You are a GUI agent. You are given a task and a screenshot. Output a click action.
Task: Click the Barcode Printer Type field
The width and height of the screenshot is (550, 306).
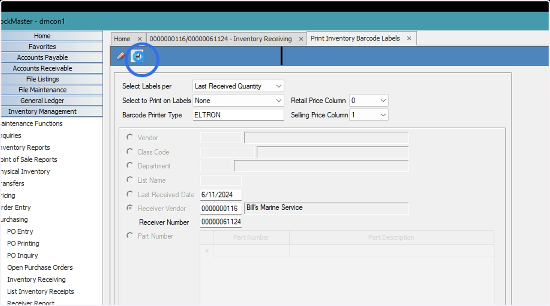tap(238, 115)
